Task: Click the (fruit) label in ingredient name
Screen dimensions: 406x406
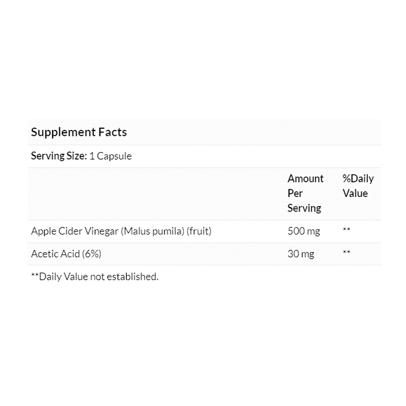Action: 199,231
